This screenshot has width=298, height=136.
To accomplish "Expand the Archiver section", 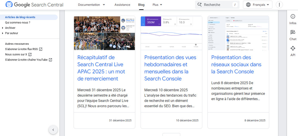I will tap(10, 28).
